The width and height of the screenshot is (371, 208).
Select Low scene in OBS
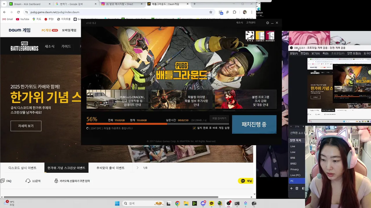[x=297, y=152]
